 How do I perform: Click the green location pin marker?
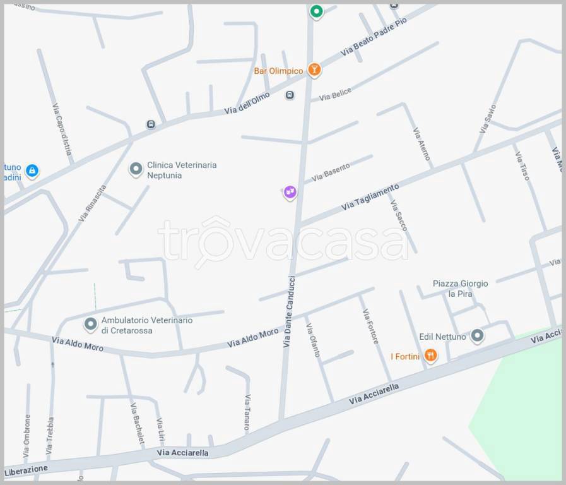click(316, 12)
